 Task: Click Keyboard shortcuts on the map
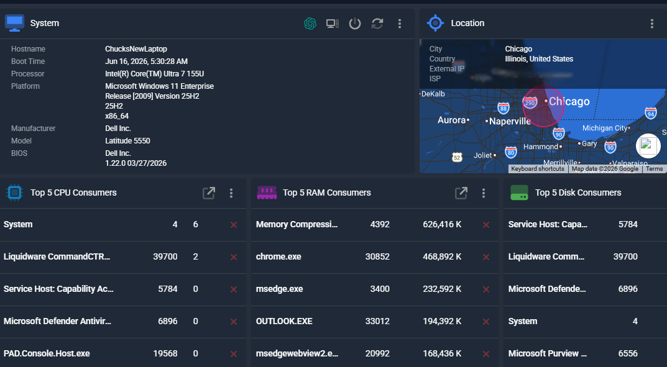[538, 169]
